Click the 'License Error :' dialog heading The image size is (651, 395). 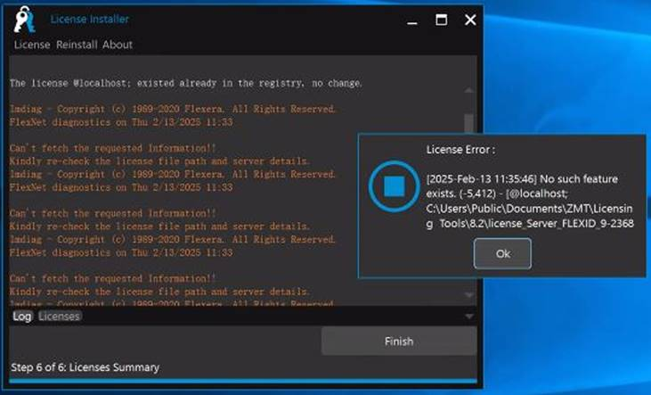coord(460,149)
